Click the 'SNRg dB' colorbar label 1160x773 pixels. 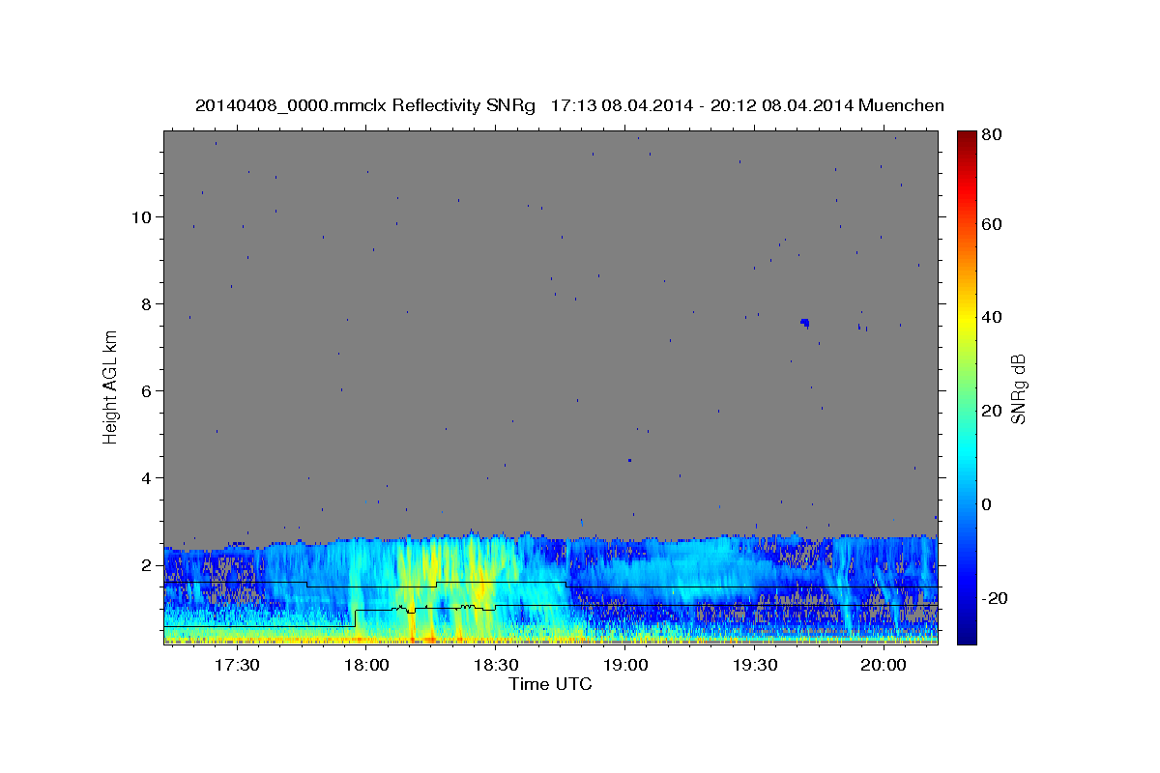[x=1018, y=388]
